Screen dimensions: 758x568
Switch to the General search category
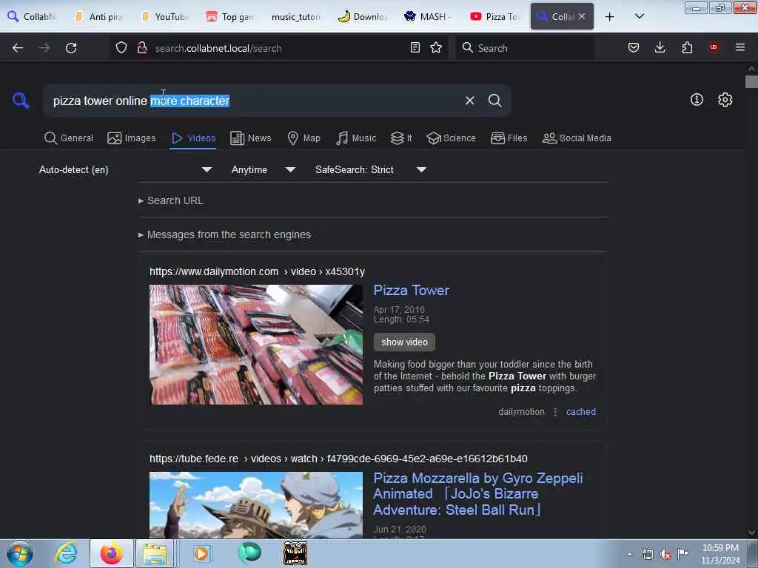coord(69,138)
